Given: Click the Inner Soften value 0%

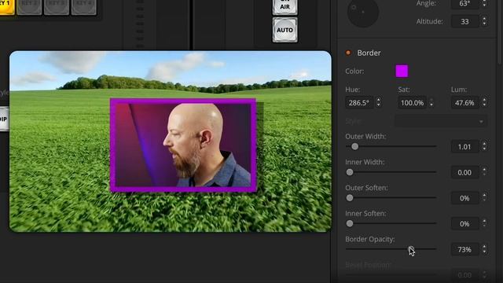Looking at the screenshot, I should pos(464,223).
